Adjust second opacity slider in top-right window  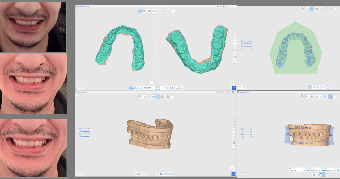248,44
